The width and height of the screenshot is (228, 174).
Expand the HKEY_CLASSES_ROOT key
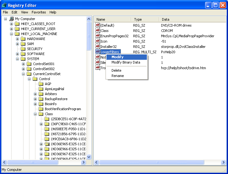[12, 24]
